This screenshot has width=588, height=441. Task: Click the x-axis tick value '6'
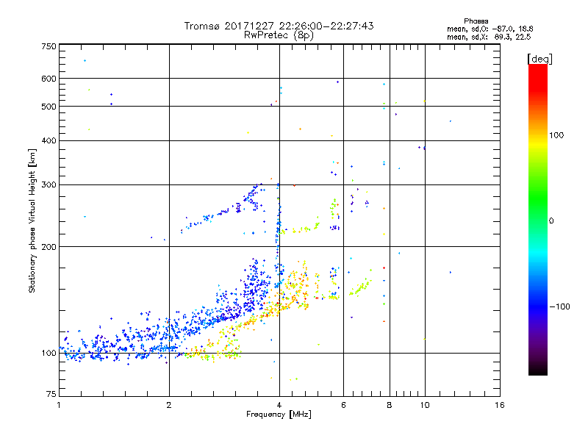pyautogui.click(x=343, y=405)
